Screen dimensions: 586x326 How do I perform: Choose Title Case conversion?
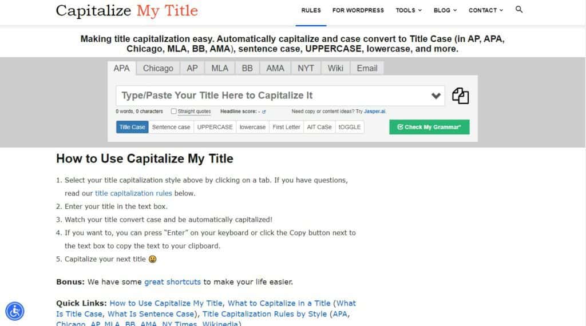pos(132,127)
